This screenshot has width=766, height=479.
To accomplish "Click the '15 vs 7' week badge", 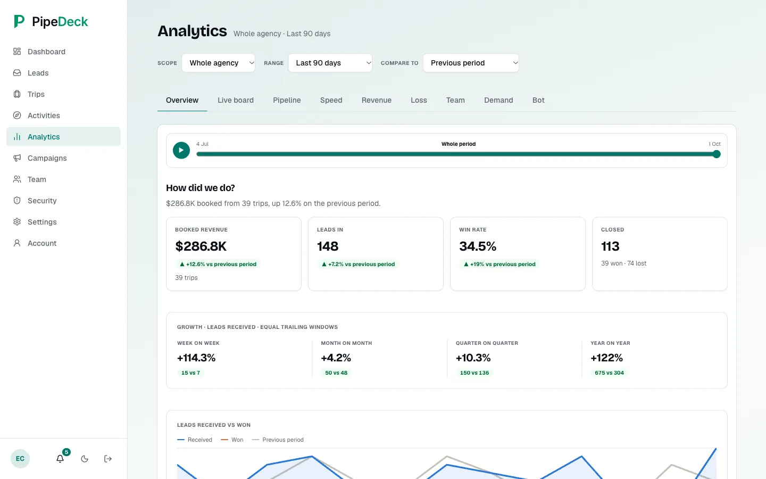I will point(190,373).
